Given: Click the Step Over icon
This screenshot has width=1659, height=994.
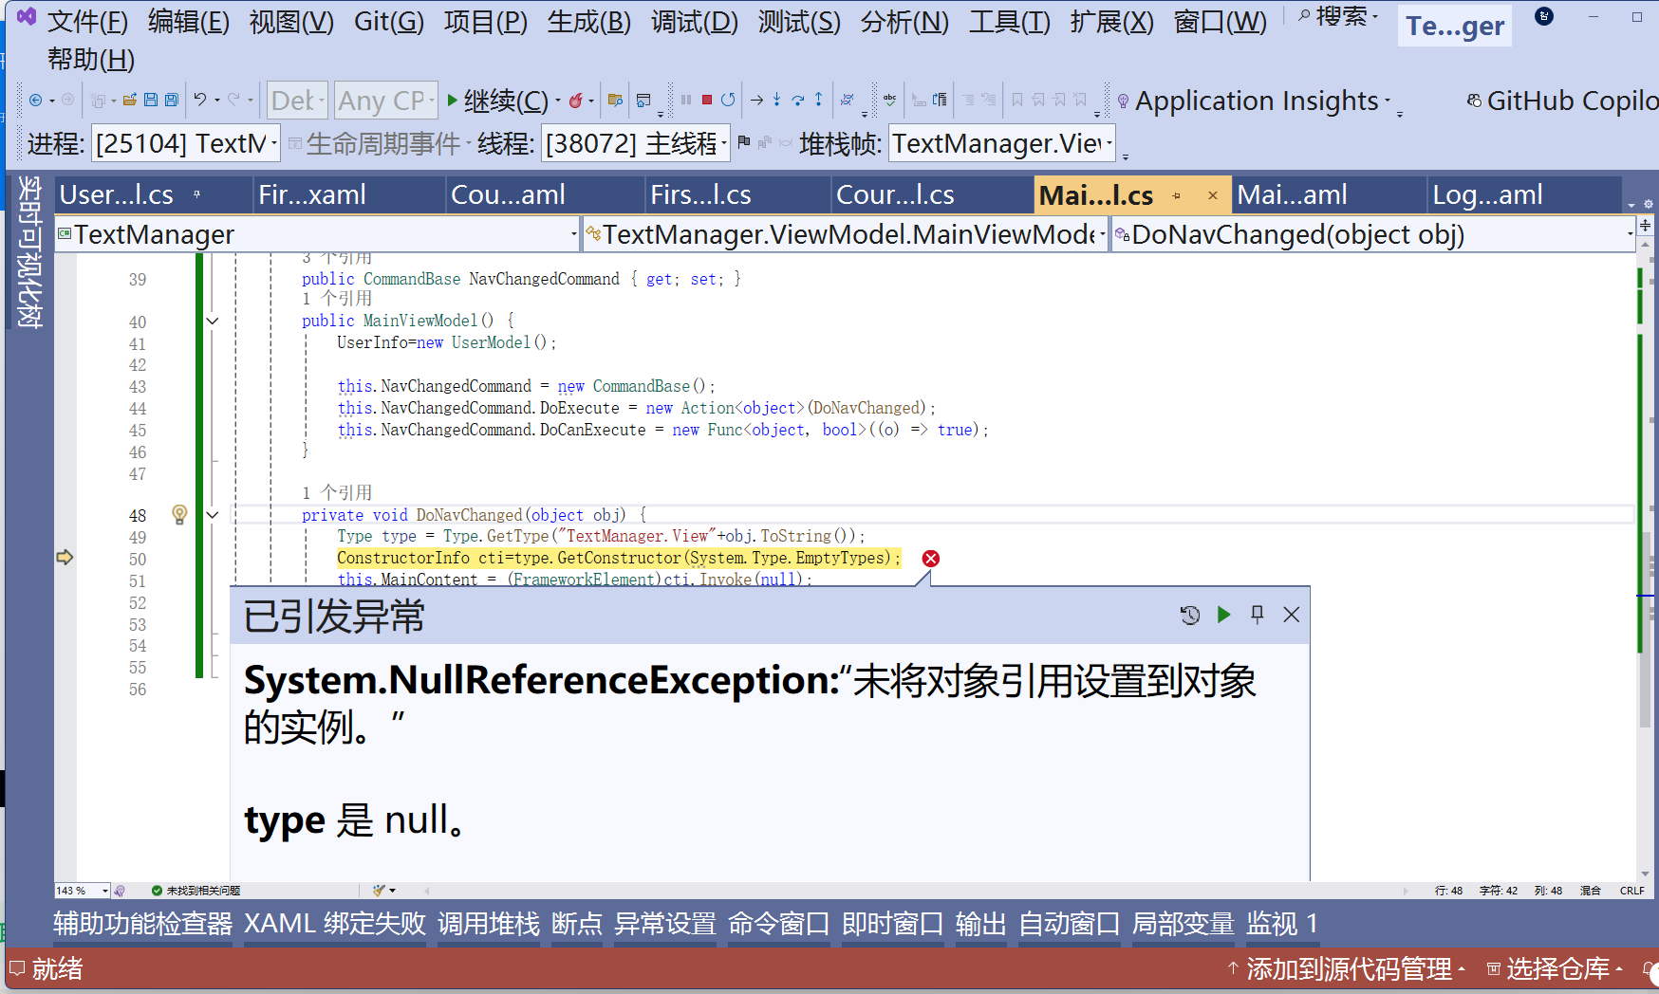Looking at the screenshot, I should (798, 100).
